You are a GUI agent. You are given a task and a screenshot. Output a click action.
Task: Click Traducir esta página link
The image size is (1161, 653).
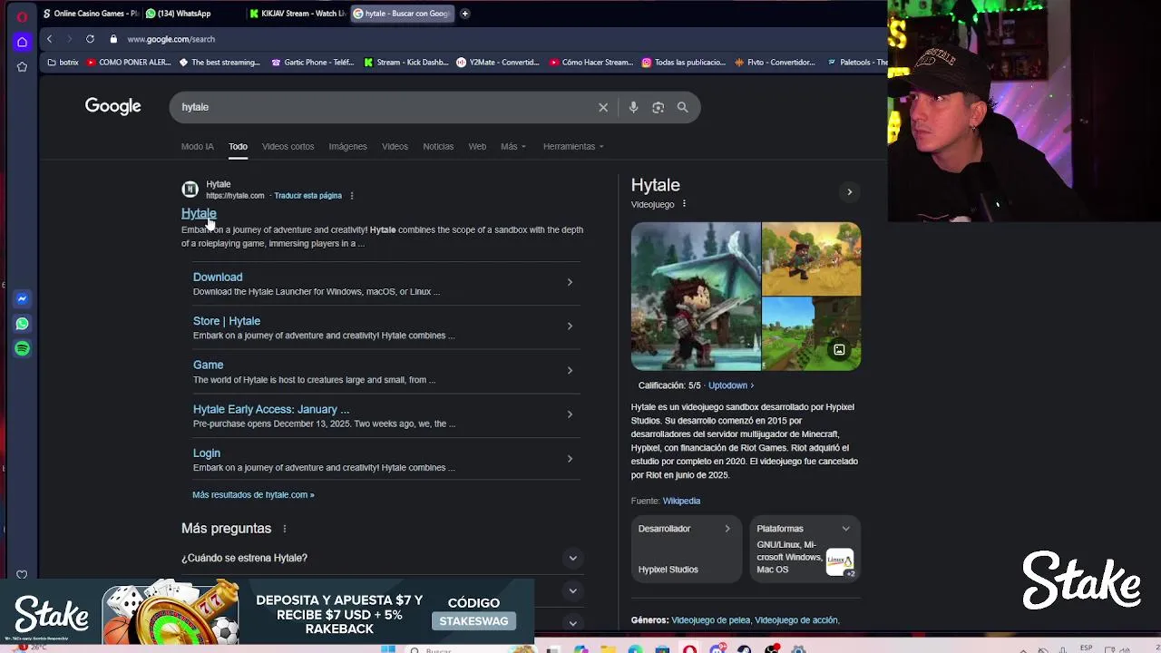tap(307, 196)
